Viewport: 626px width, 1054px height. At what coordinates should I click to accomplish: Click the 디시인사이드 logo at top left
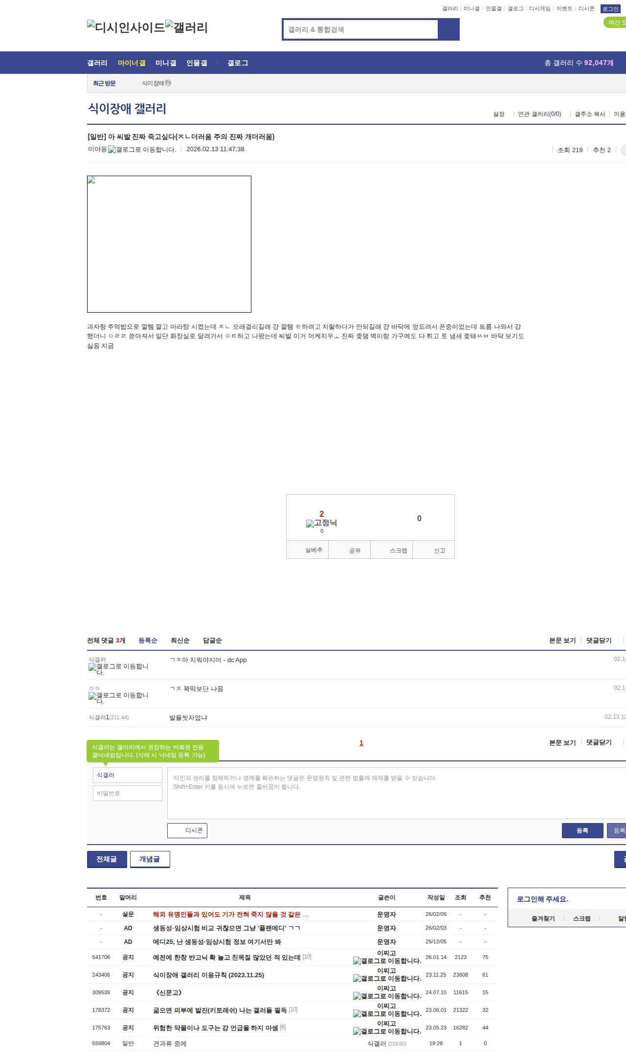(126, 27)
